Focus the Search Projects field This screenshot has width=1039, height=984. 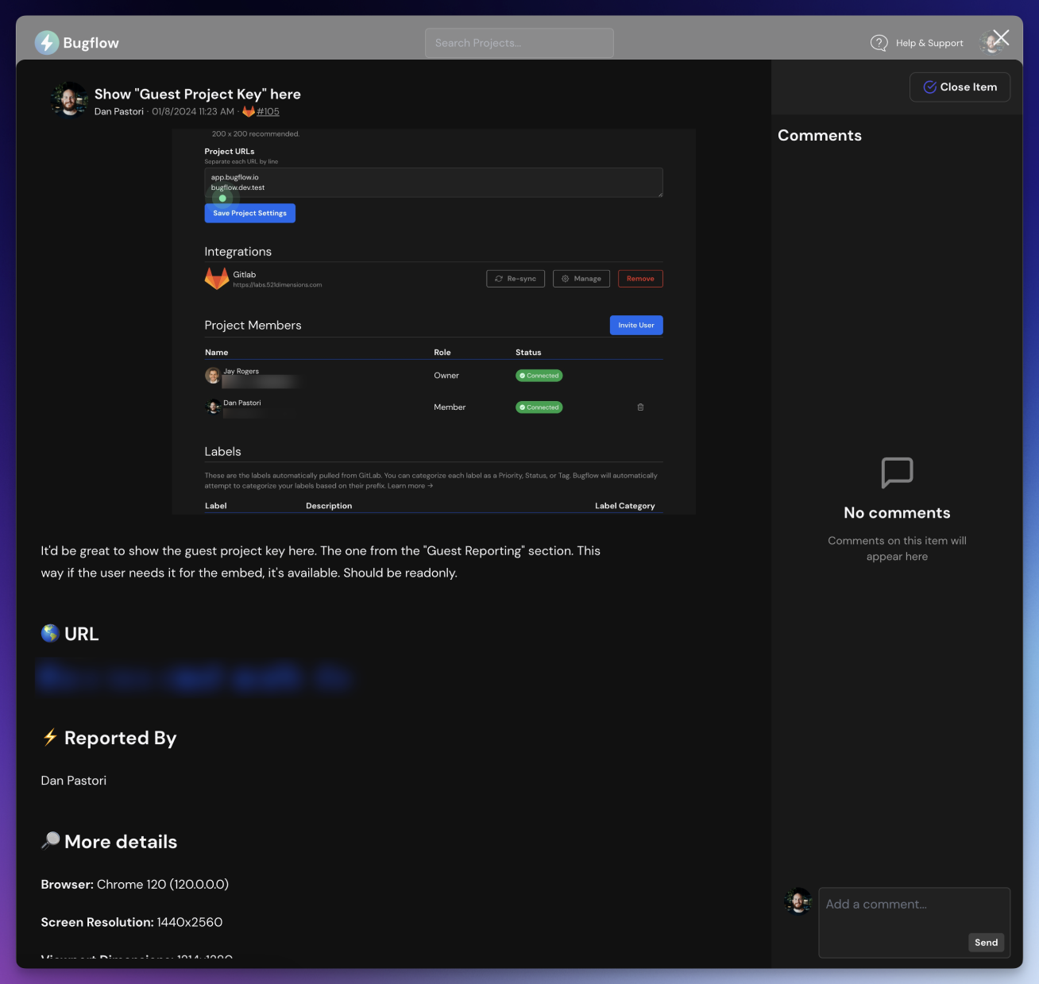(x=519, y=43)
